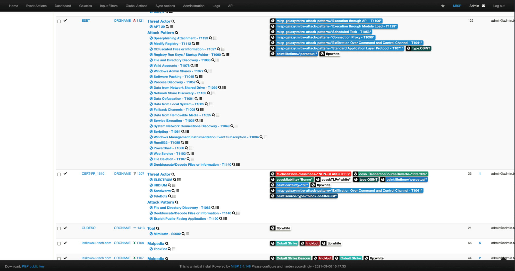The height and width of the screenshot is (271, 515).
Task: Click the scroll-to-top arrow at bottom right
Action: coord(503,258)
